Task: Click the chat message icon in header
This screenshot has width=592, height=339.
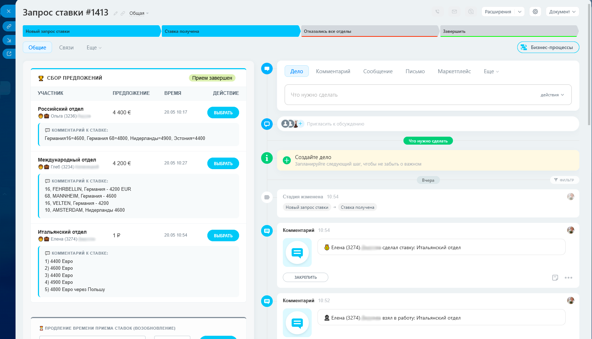Action: pyautogui.click(x=471, y=12)
